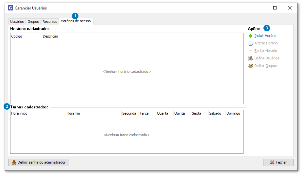Click the Hora fim column header
This screenshot has height=175, width=302.
pos(93,114)
